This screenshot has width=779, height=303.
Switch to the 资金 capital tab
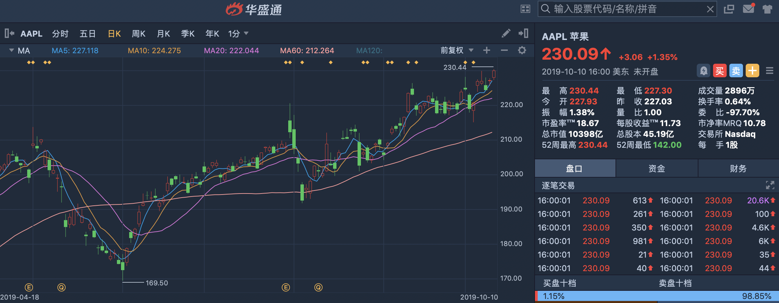657,168
